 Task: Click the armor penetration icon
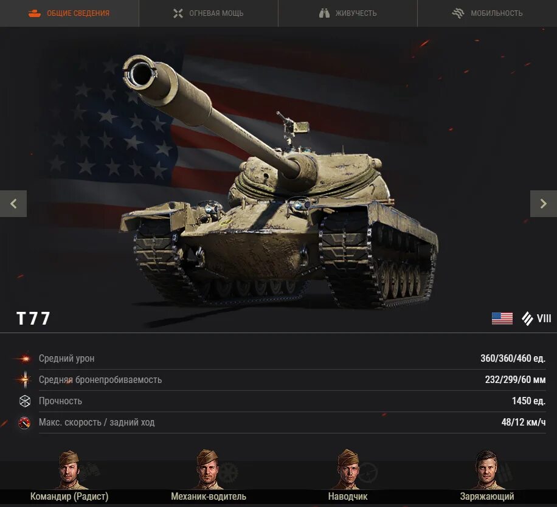point(24,379)
